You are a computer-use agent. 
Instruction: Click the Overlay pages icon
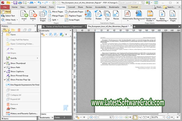click(x=88, y=15)
